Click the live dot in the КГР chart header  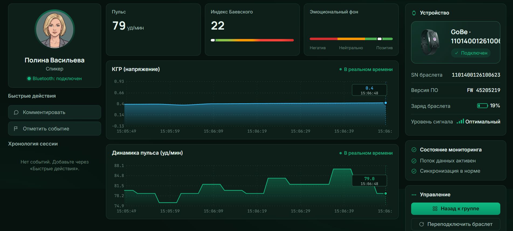[340, 69]
